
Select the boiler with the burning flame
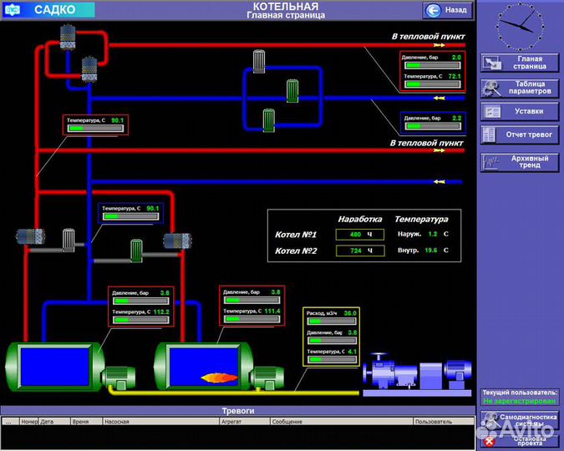click(x=205, y=366)
